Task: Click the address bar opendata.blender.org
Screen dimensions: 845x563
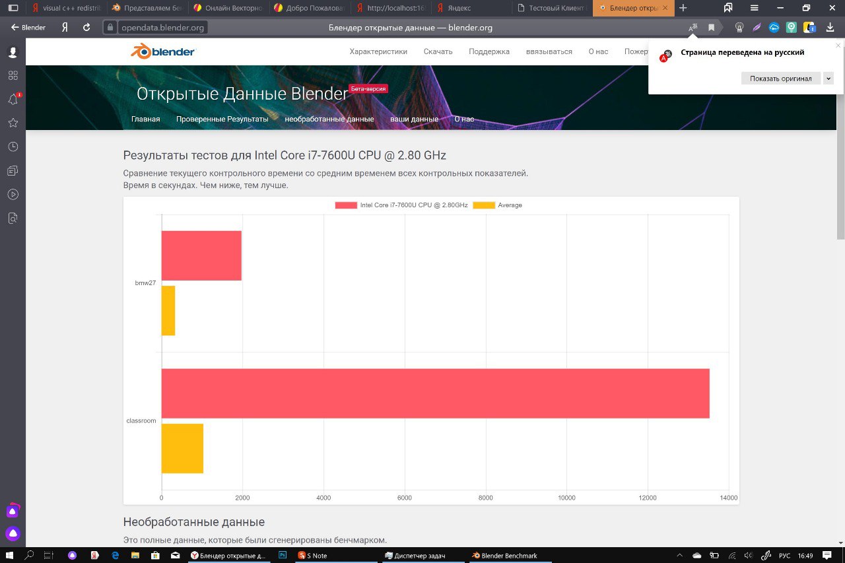Action: coord(164,28)
